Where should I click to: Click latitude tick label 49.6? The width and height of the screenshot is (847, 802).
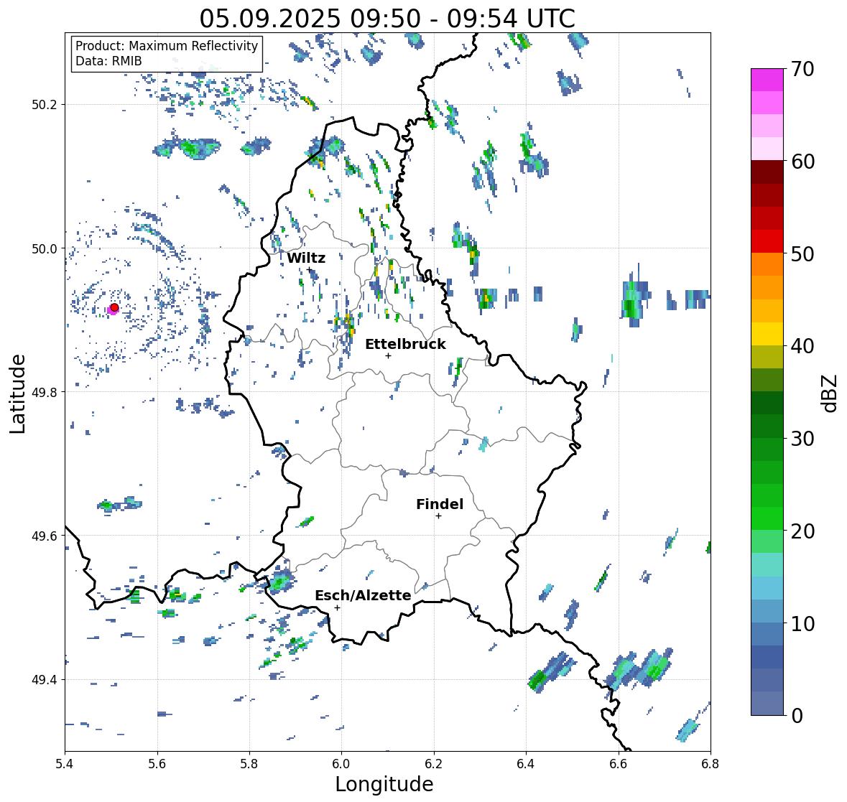(x=45, y=536)
